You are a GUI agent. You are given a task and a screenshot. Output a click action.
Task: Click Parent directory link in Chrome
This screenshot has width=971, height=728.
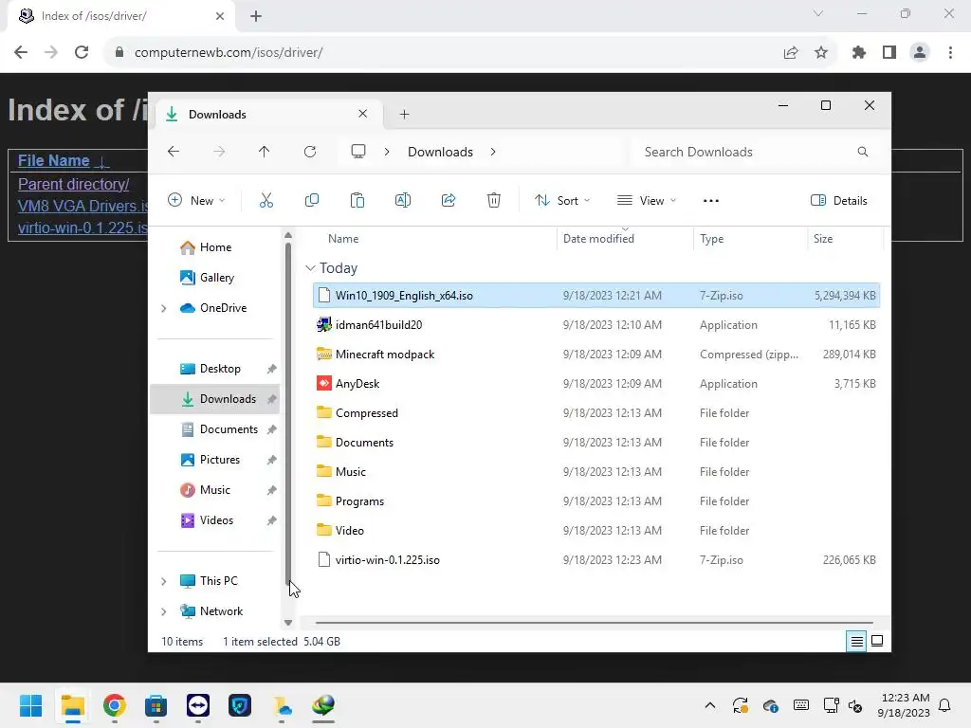[x=74, y=185]
